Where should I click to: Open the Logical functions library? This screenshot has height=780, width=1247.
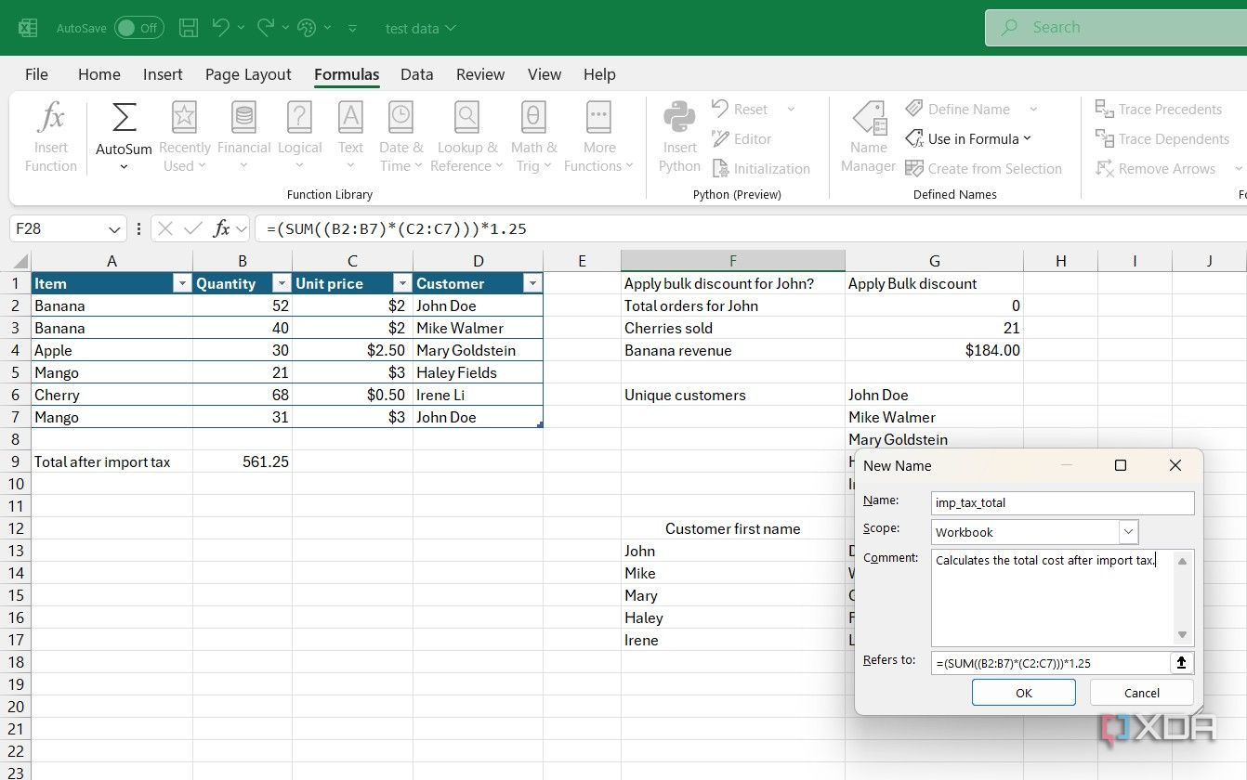pyautogui.click(x=299, y=137)
